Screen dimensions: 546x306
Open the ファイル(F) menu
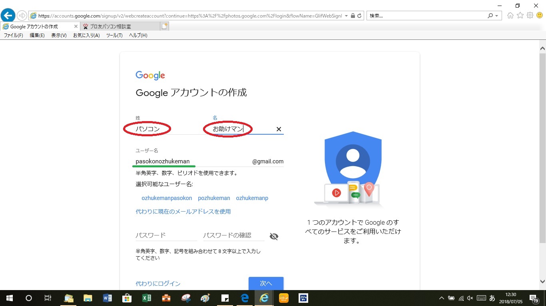click(13, 35)
